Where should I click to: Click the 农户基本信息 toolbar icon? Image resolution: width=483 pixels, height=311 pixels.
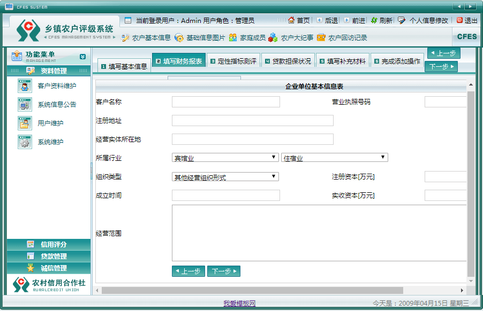click(x=125, y=38)
